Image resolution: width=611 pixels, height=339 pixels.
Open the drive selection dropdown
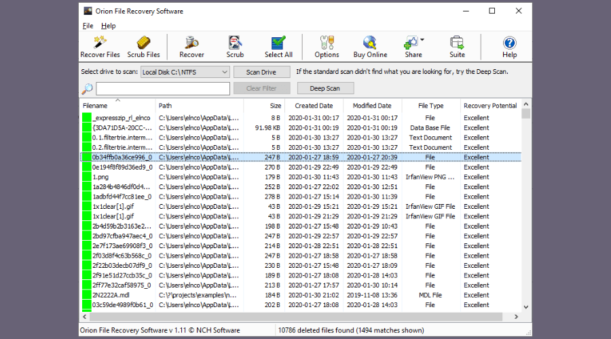(x=185, y=72)
